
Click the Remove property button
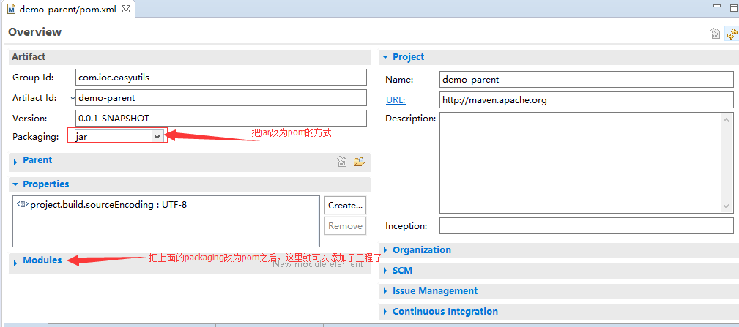tap(345, 226)
